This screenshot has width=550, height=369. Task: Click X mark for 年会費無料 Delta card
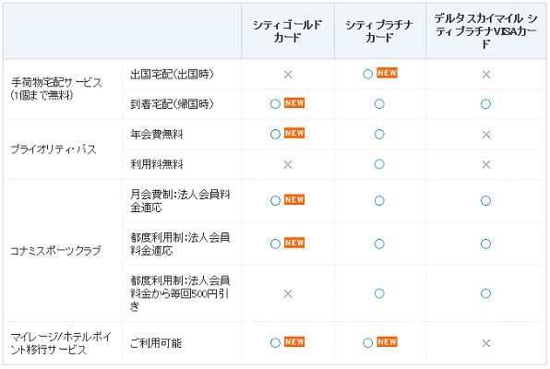[x=486, y=135]
